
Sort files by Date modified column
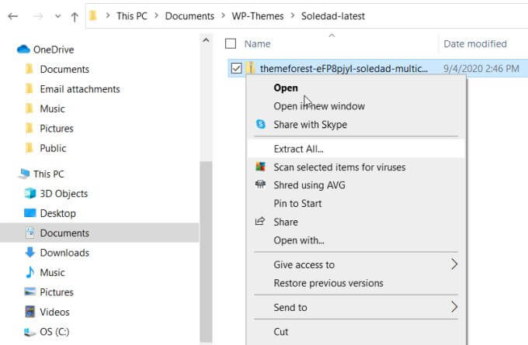pos(474,44)
